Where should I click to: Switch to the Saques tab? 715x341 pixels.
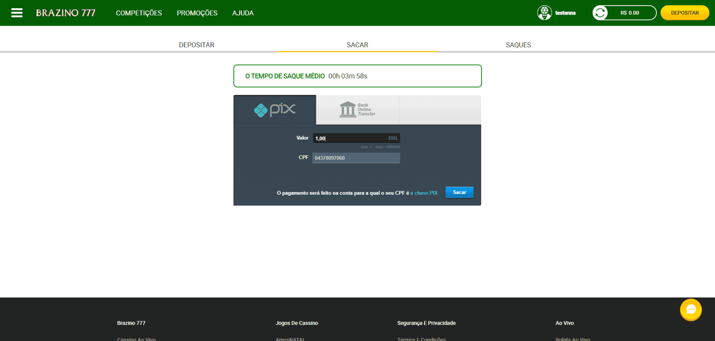(518, 45)
